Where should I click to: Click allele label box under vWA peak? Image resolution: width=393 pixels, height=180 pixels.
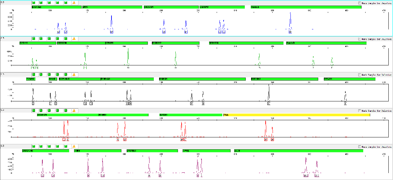pos(111,32)
